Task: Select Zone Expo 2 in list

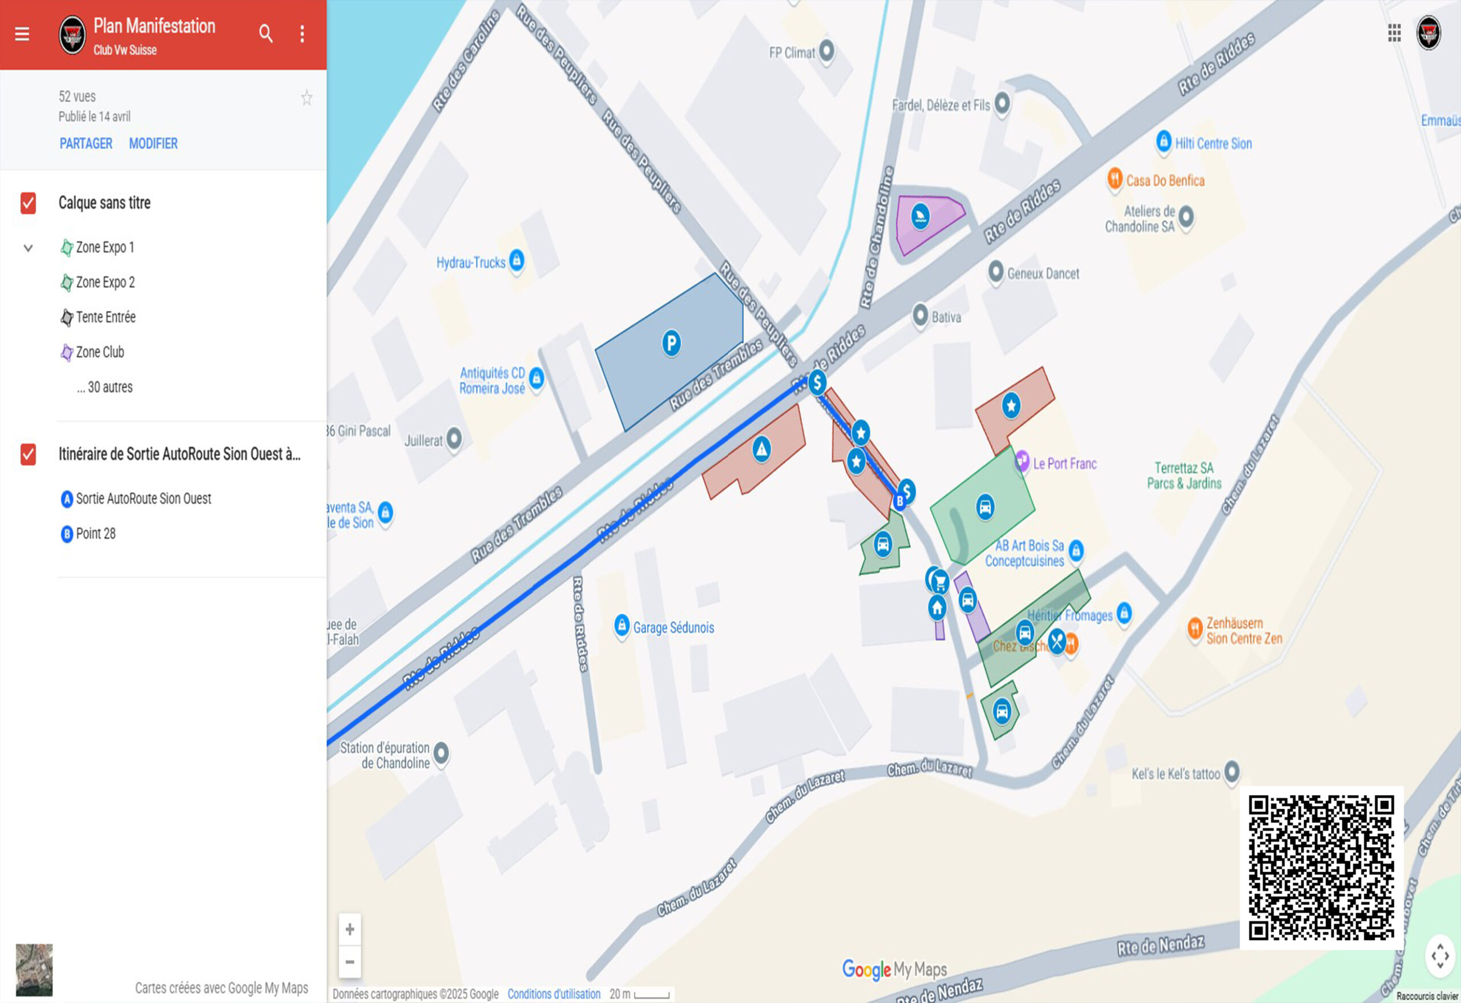Action: tap(105, 283)
